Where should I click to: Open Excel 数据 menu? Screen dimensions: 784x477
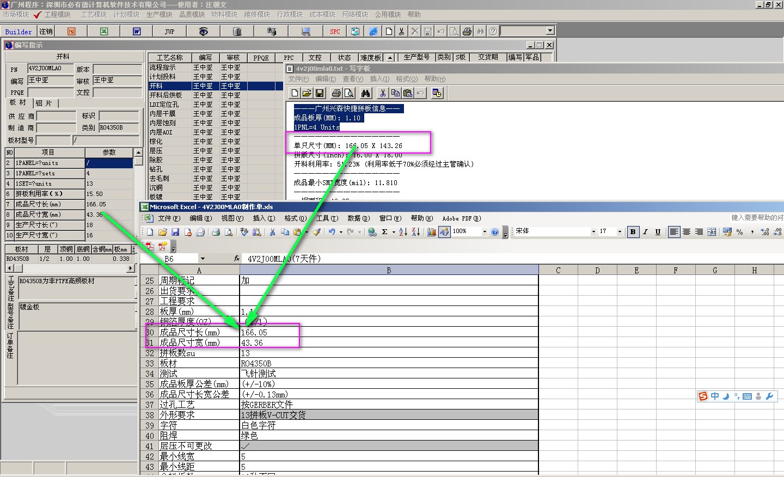(x=358, y=218)
